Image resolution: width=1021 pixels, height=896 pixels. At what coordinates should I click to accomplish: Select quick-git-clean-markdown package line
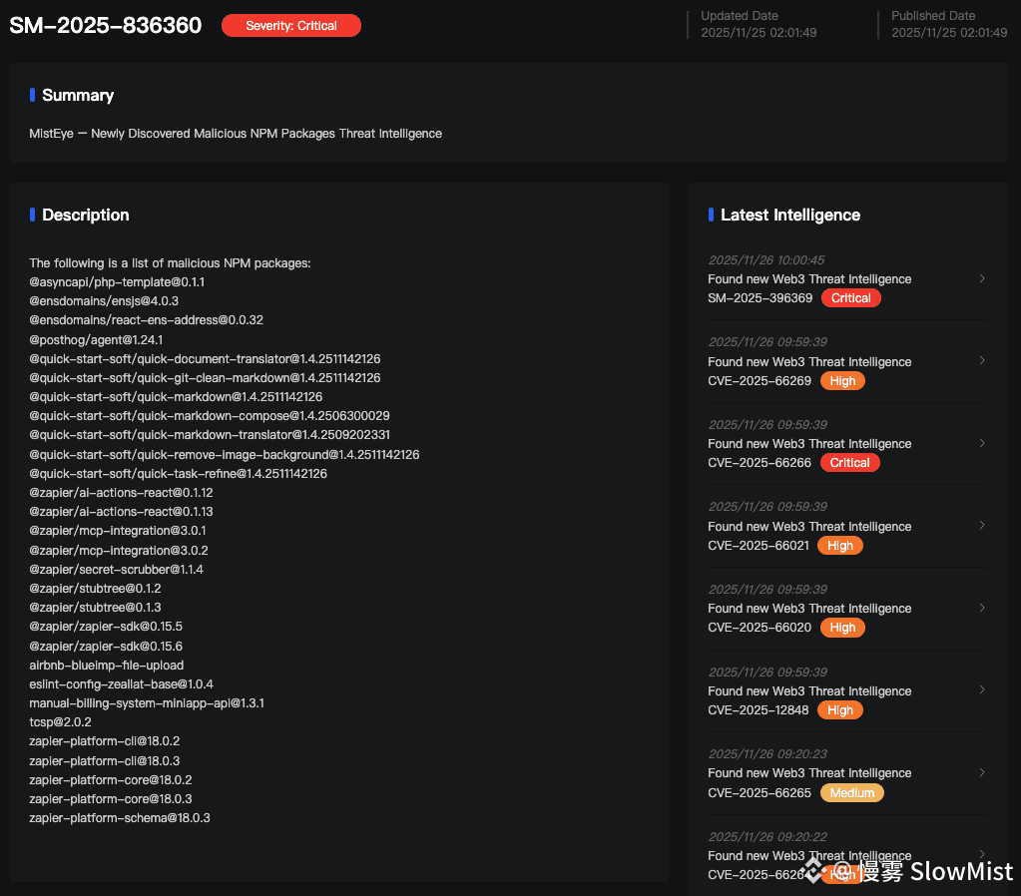click(206, 378)
